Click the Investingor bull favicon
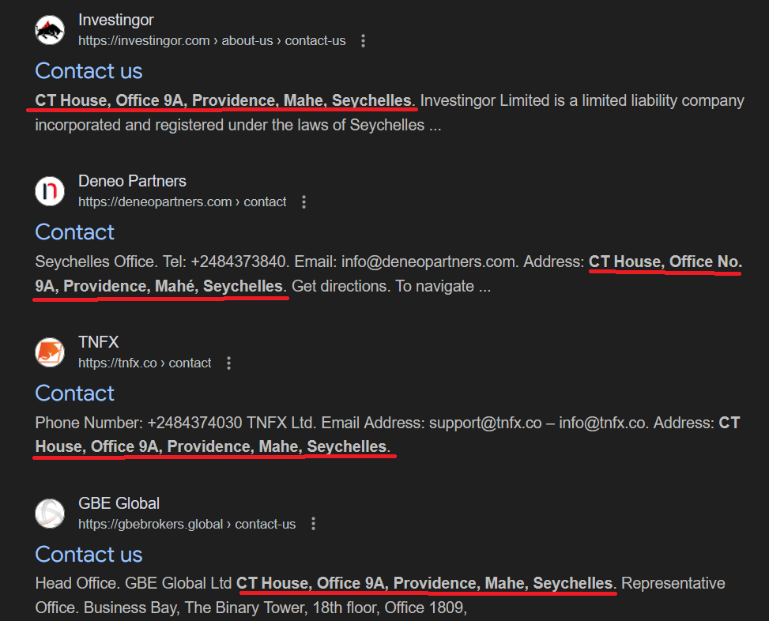The width and height of the screenshot is (769, 621). [50, 30]
